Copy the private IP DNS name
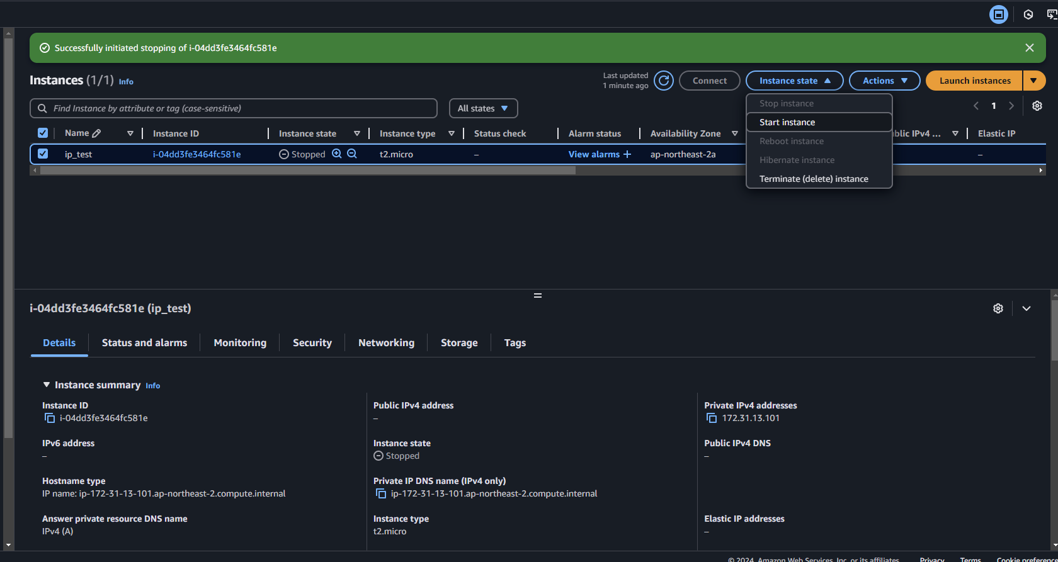 pyautogui.click(x=381, y=493)
